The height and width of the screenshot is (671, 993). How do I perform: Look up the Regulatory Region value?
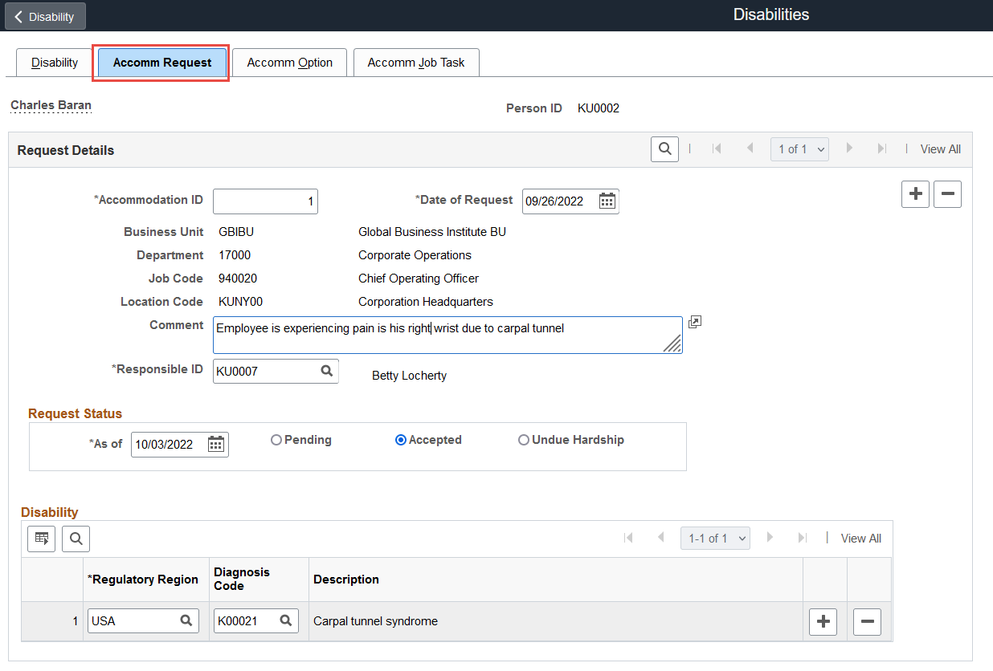click(x=186, y=620)
